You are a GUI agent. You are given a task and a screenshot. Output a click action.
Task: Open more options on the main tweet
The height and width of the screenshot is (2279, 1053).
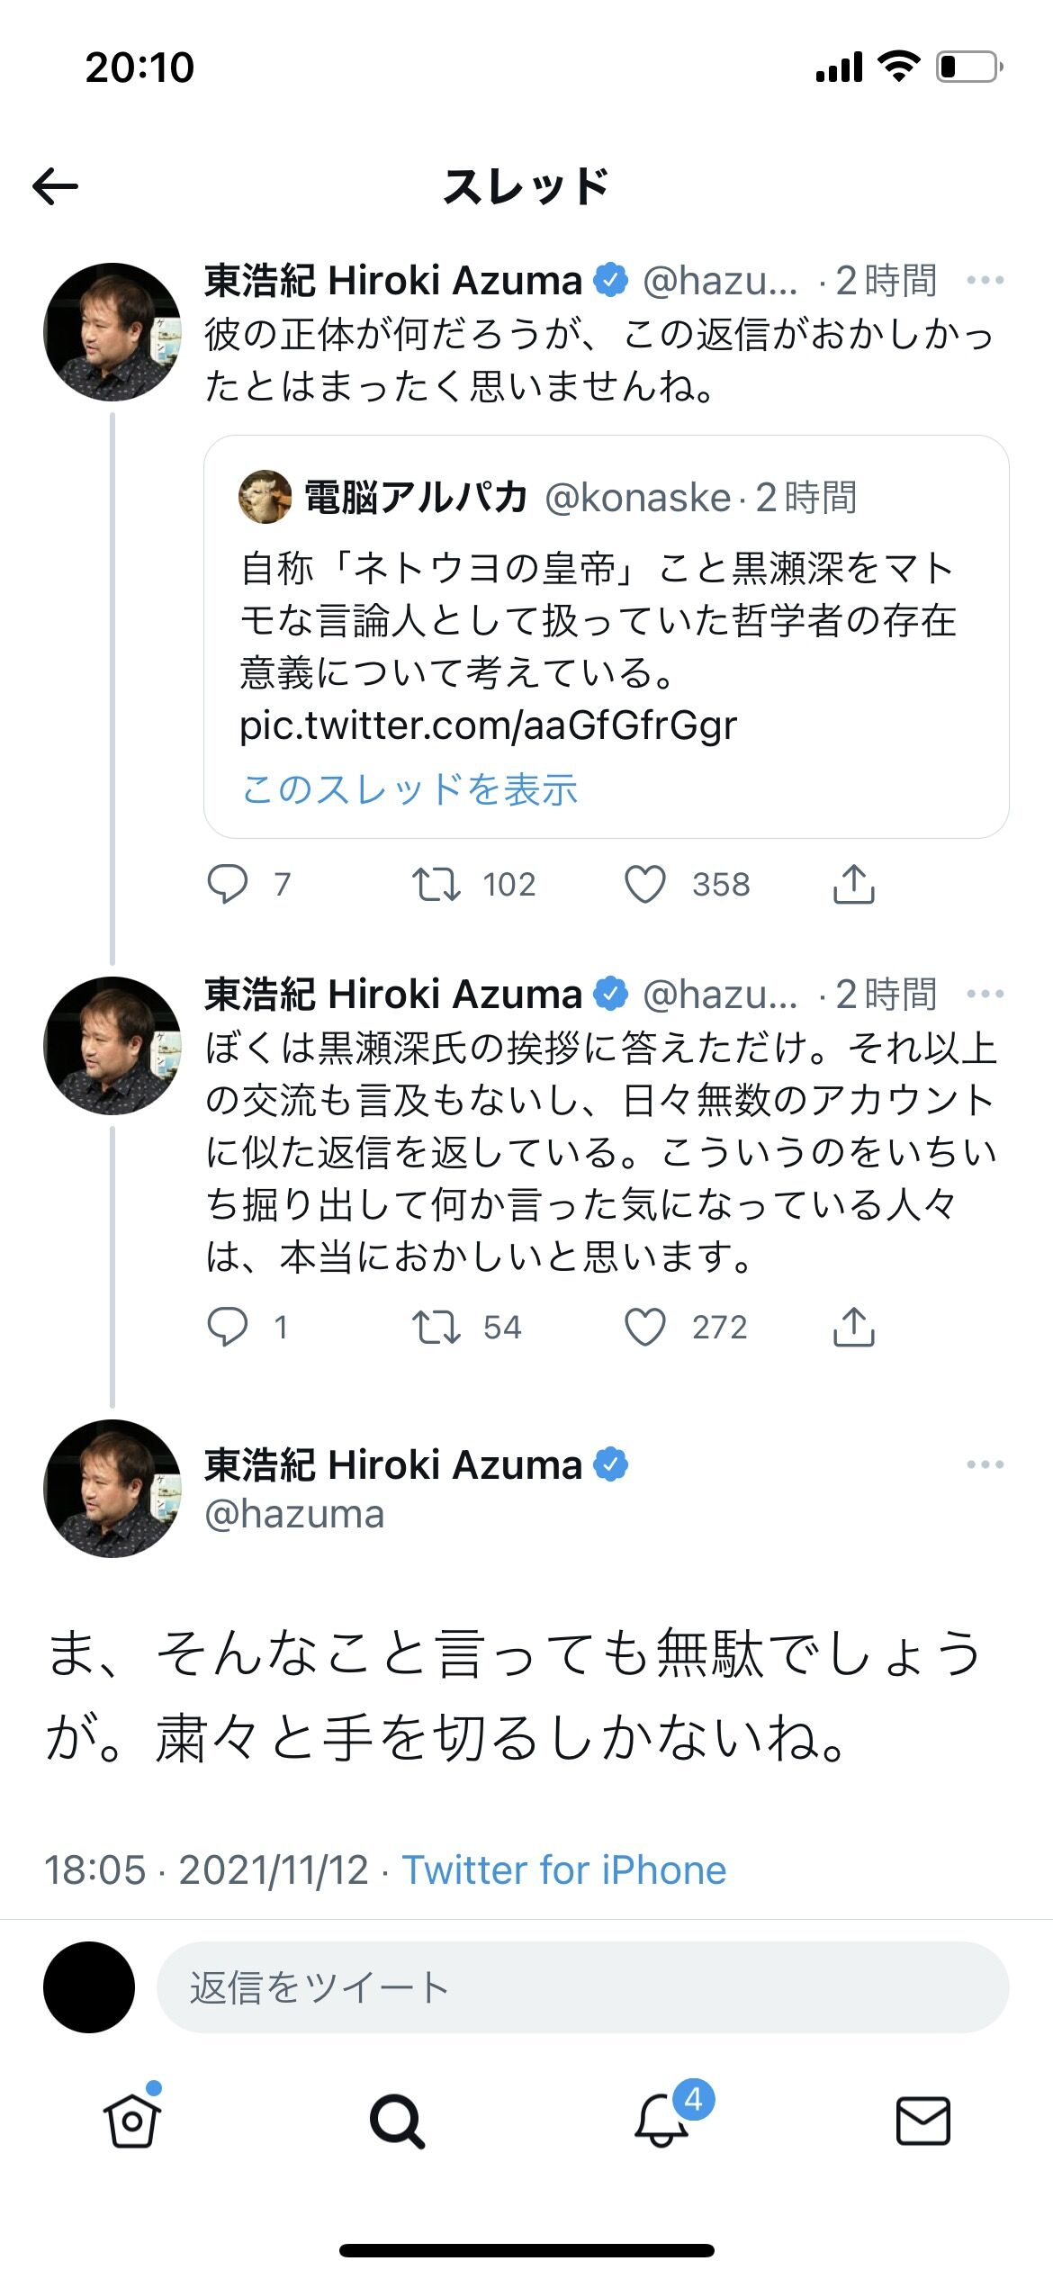click(x=985, y=1464)
